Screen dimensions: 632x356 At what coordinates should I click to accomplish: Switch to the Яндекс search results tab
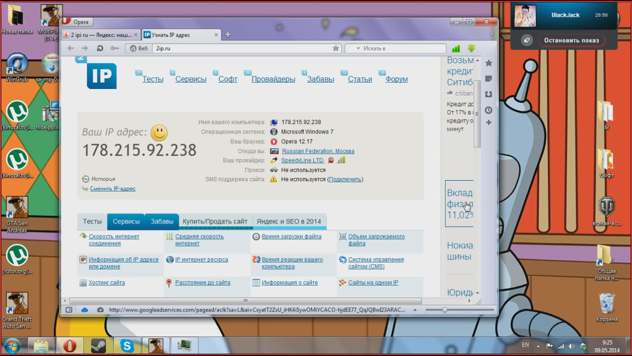[100, 35]
